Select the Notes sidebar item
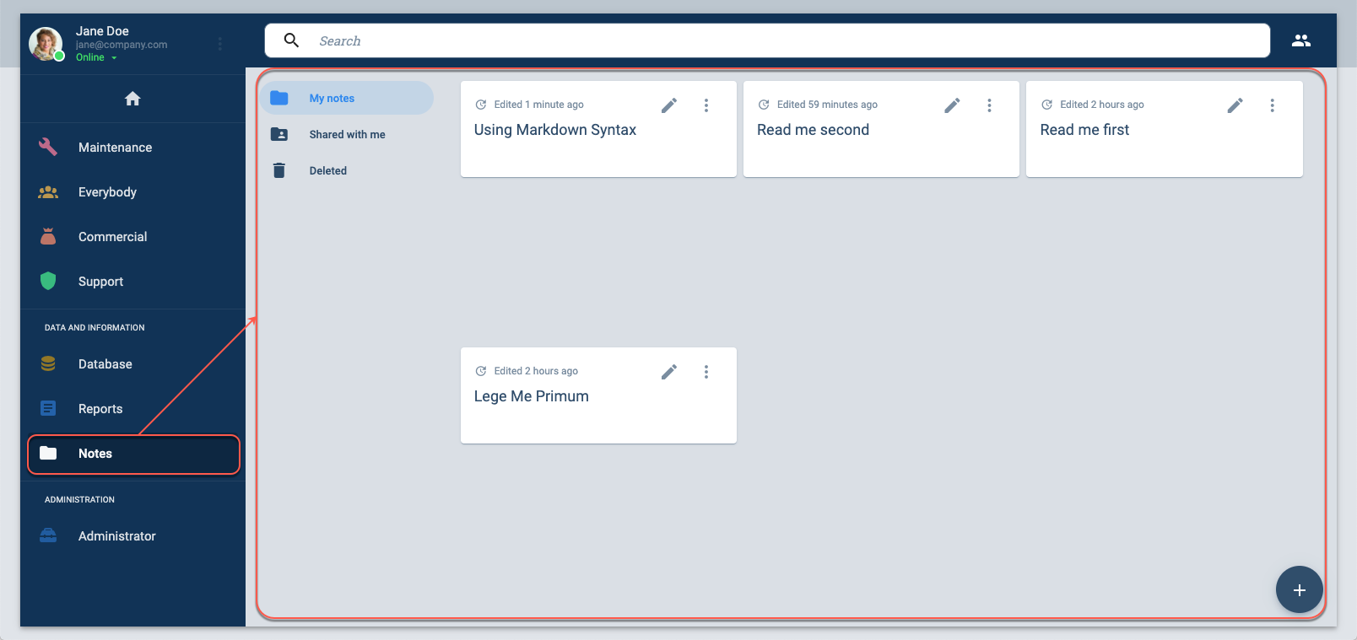The image size is (1357, 640). pyautogui.click(x=133, y=454)
